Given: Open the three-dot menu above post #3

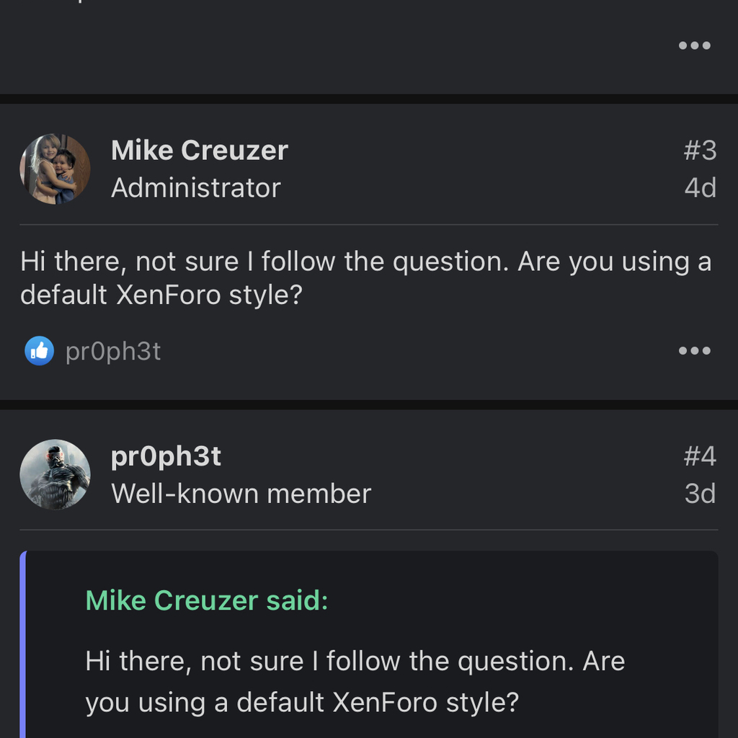Looking at the screenshot, I should [694, 45].
